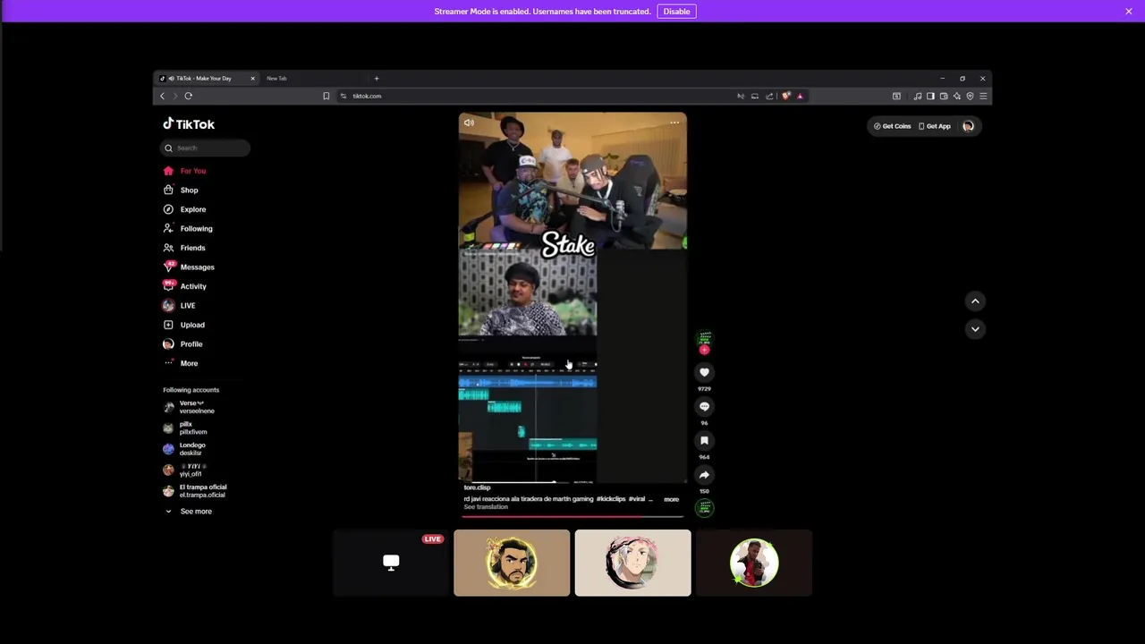Bookmark the video to favorites
Image resolution: width=1145 pixels, height=644 pixels.
(704, 440)
